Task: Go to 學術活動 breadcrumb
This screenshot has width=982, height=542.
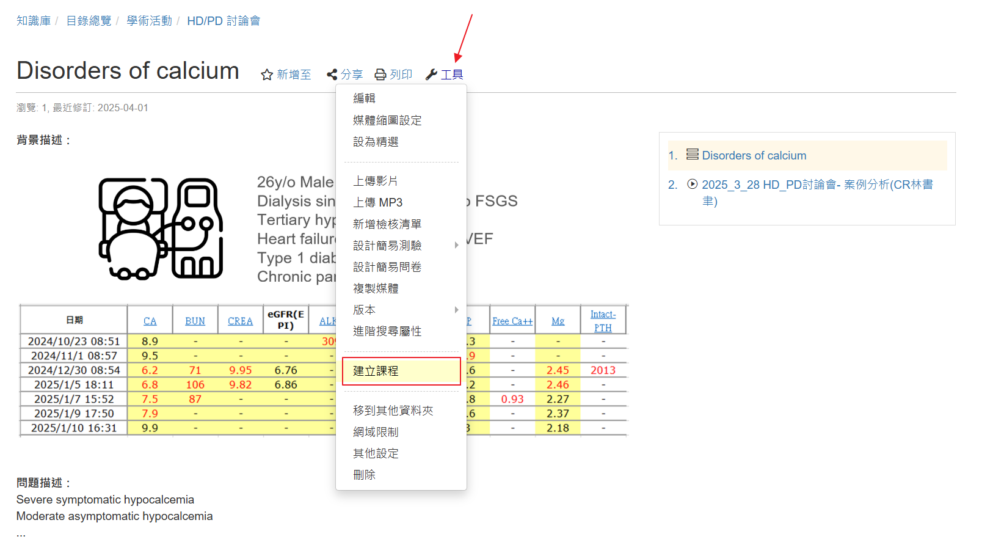Action: point(149,21)
